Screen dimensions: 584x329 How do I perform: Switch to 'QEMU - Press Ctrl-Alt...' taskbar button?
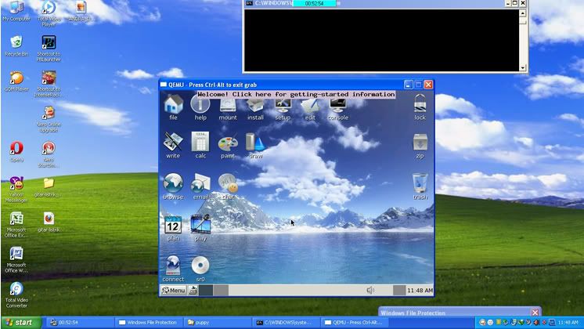[x=355, y=322]
